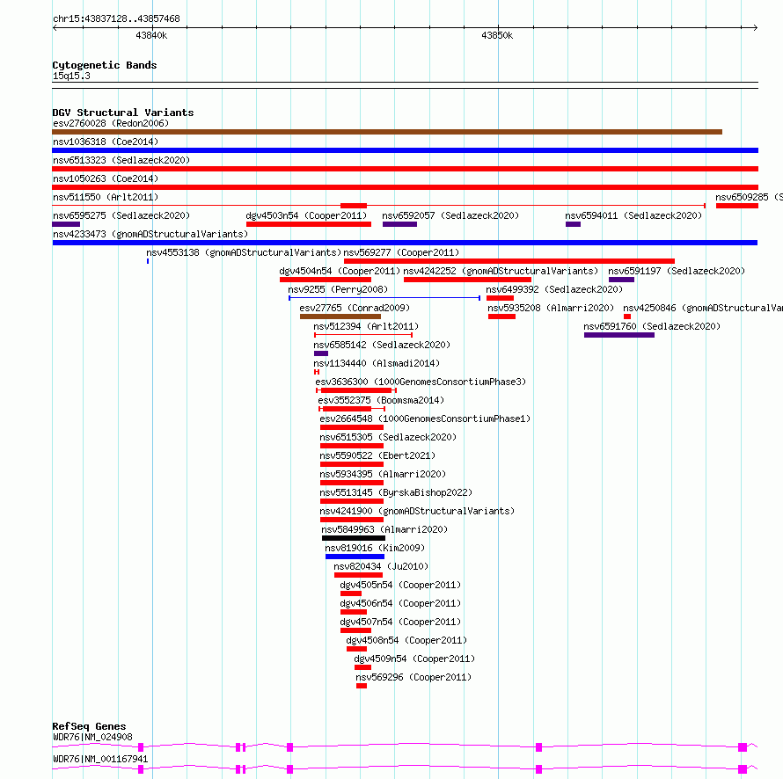Open nsv4250846 variant label

click(703, 308)
